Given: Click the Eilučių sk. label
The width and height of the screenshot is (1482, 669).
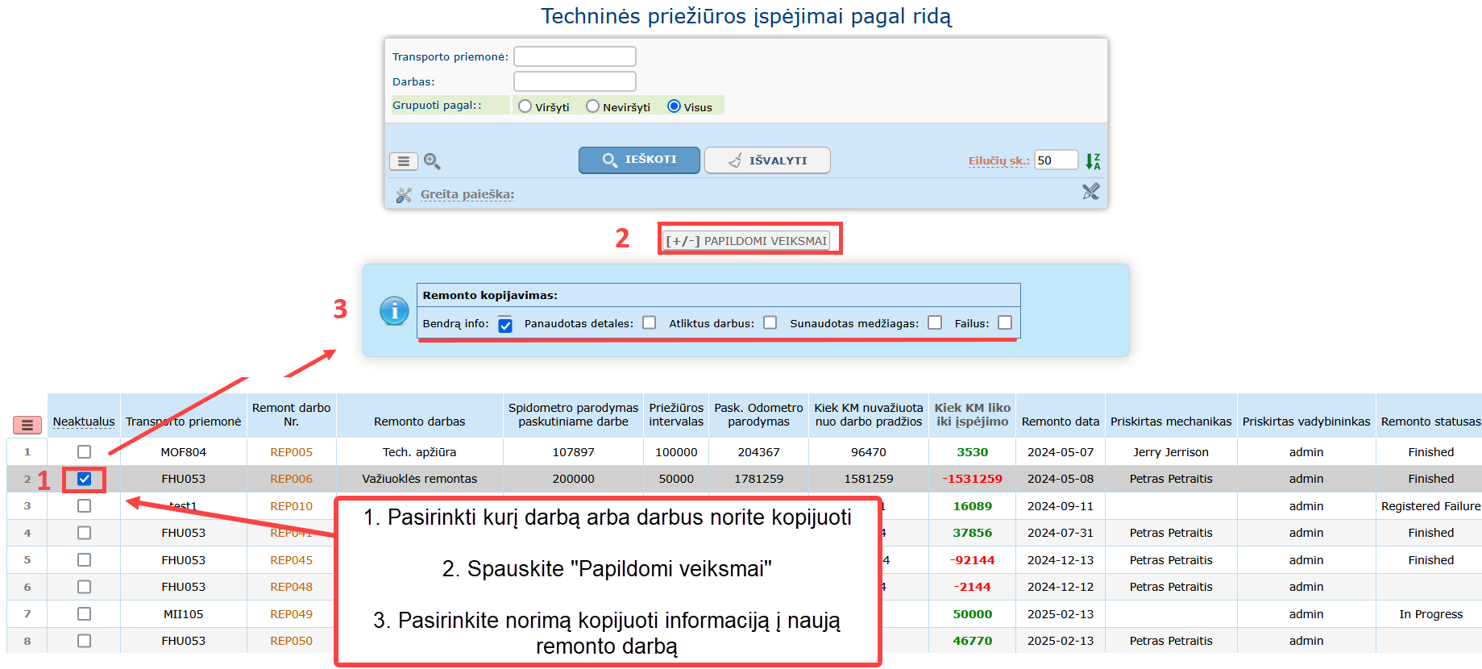Looking at the screenshot, I should pos(998,161).
